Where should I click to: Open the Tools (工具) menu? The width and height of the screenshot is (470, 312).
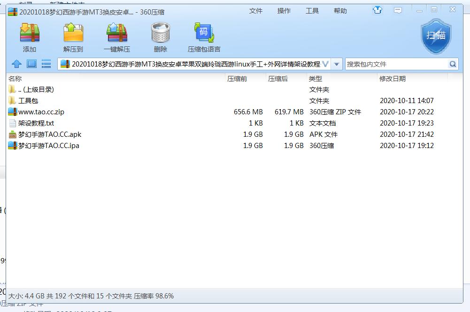point(312,11)
